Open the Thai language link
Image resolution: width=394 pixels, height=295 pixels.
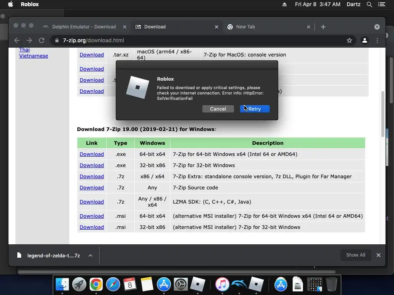(24, 50)
